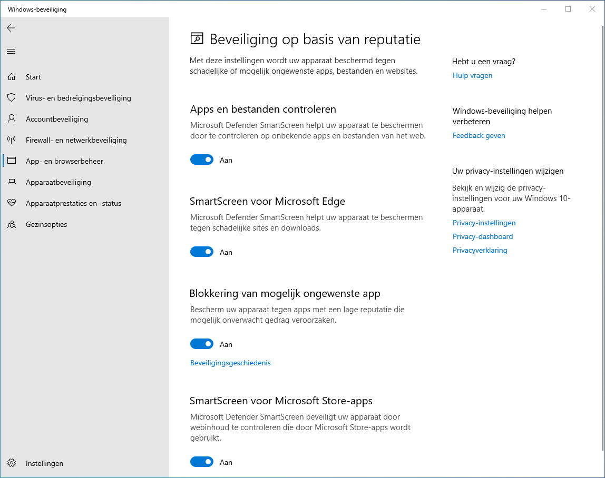Disable SmartScreen voor Microsoft Edge toggle
Image resolution: width=605 pixels, height=478 pixels.
[202, 252]
